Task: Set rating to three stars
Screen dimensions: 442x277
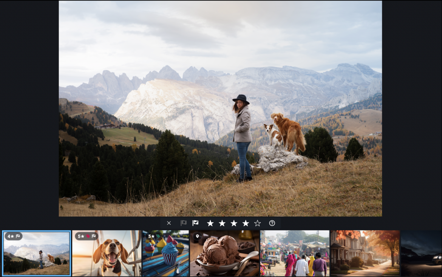Action: coord(234,223)
